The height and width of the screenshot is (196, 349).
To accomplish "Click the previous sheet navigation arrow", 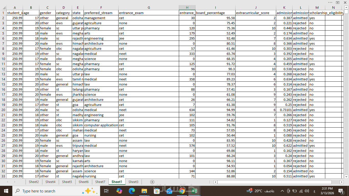I will click(x=7, y=182).
